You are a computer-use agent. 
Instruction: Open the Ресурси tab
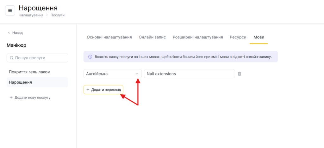click(x=238, y=37)
